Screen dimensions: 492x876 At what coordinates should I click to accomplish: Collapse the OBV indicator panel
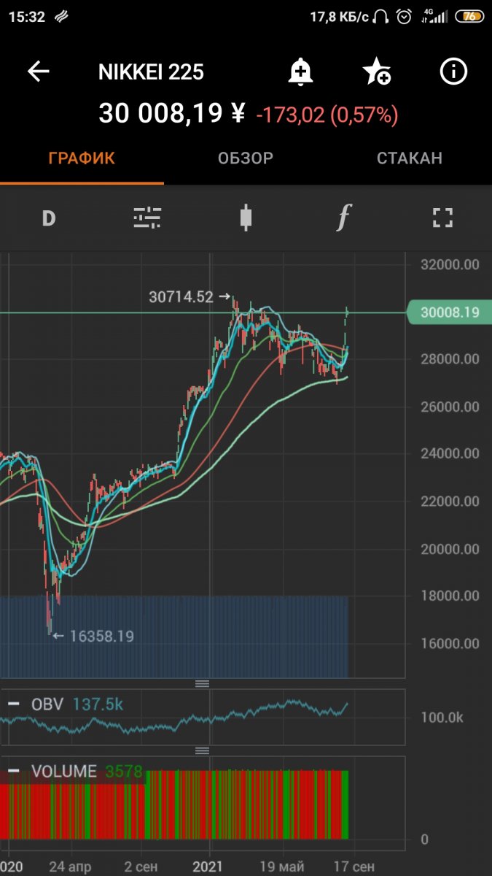click(14, 704)
